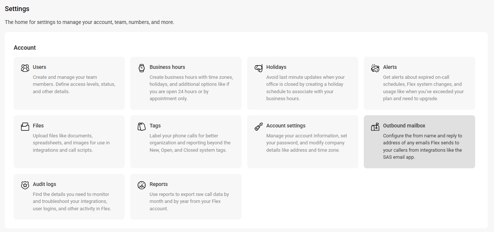Open the Account settings title

[x=286, y=126]
